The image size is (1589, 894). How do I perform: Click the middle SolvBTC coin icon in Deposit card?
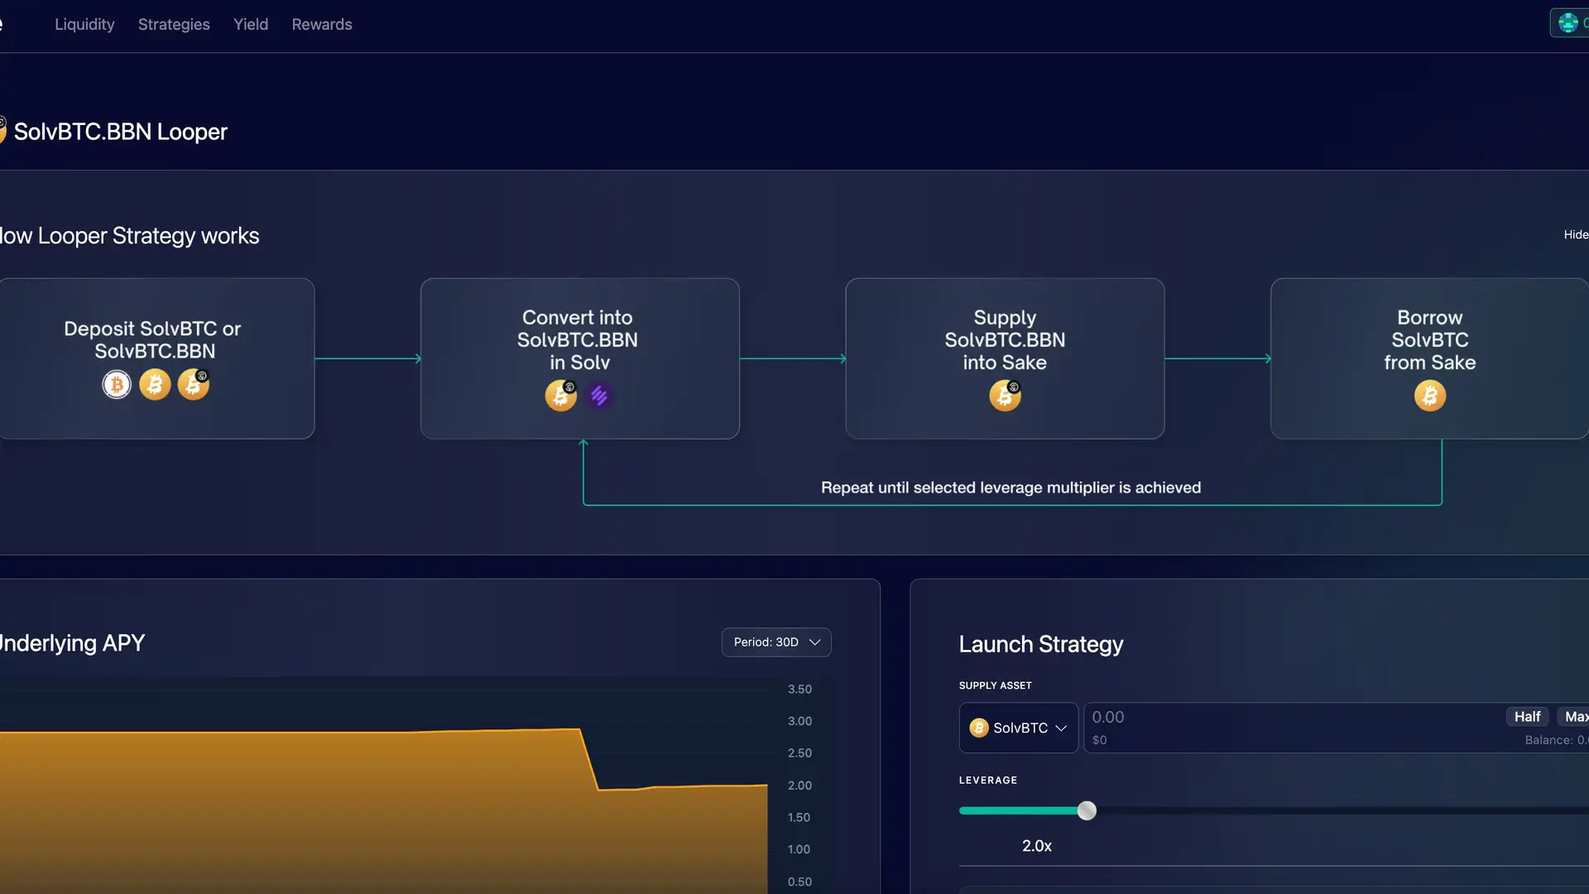coord(155,385)
